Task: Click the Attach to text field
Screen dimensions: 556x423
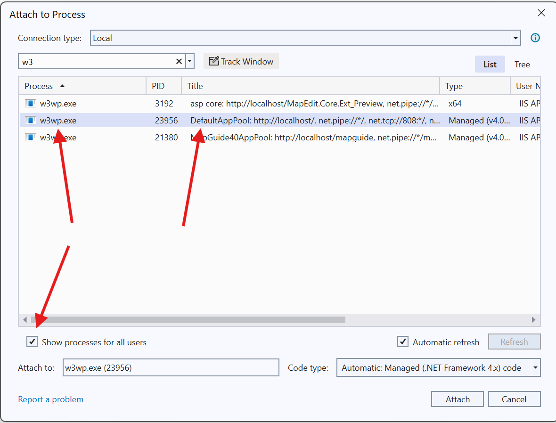Action: 171,368
